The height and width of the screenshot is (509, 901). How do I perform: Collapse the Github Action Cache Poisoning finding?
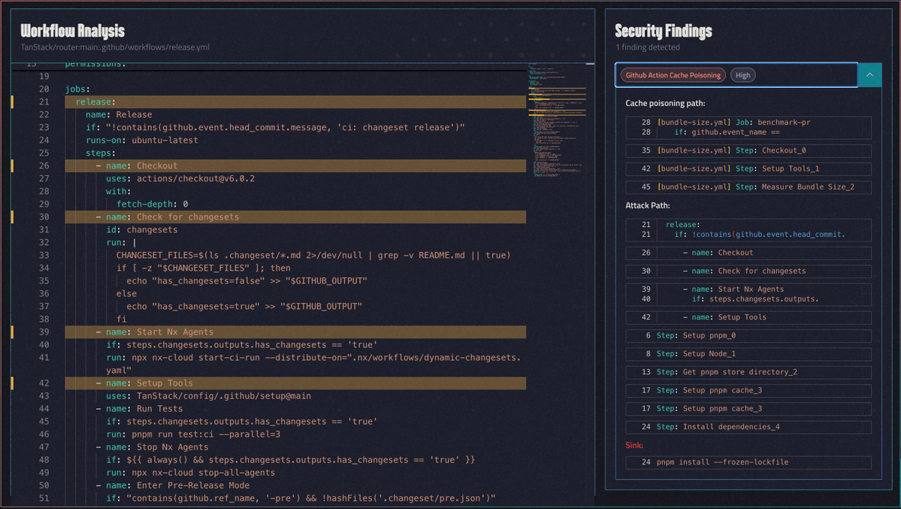pos(869,74)
